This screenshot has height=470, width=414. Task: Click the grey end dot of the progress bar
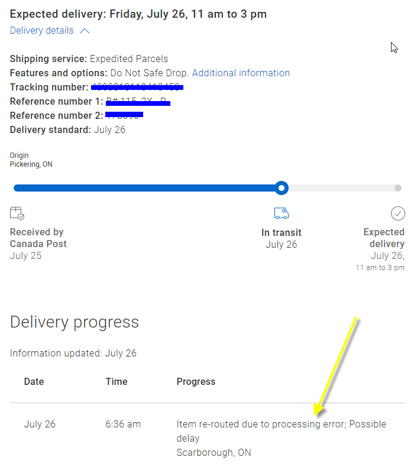pos(398,188)
